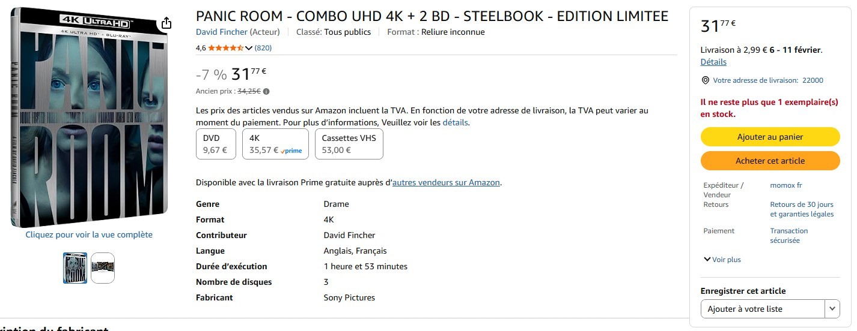The image size is (857, 331).
Task: Select the DVD format option
Action: [x=216, y=144]
